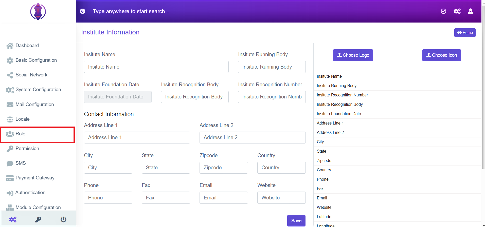
Task: Click the Payment Gateway card icon
Action: pos(10,178)
